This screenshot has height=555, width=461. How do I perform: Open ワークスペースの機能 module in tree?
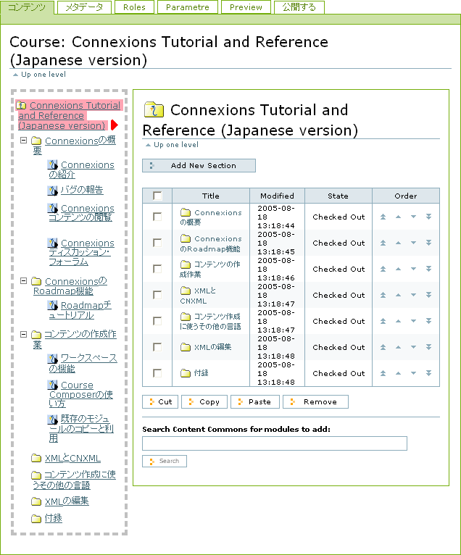(x=83, y=363)
